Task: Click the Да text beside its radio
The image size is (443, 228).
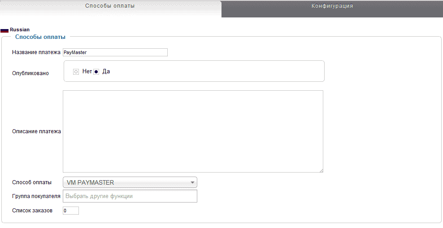Action: click(x=106, y=72)
